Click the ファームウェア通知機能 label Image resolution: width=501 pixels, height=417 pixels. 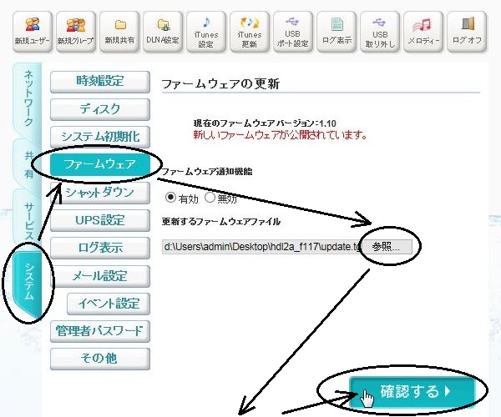207,172
